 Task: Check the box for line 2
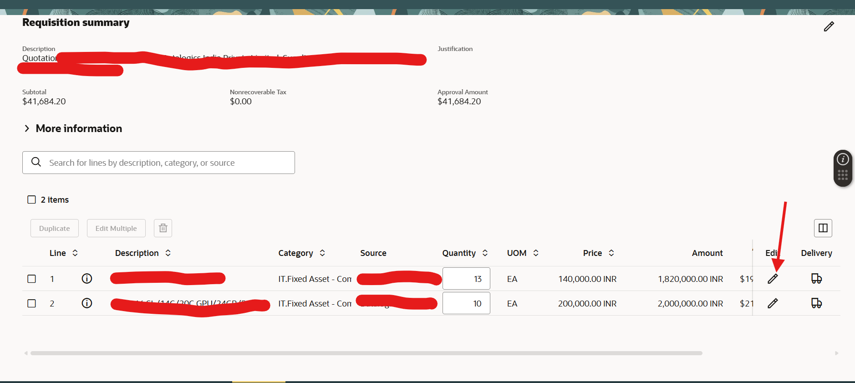[31, 303]
